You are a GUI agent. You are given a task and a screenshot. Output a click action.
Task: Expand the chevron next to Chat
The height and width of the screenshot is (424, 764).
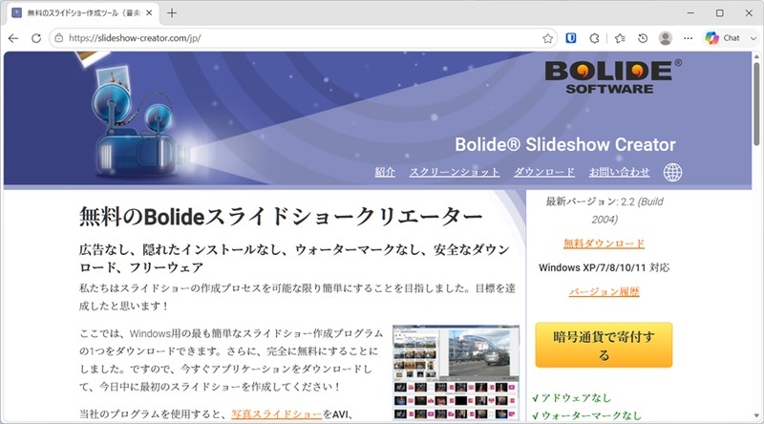click(x=753, y=38)
